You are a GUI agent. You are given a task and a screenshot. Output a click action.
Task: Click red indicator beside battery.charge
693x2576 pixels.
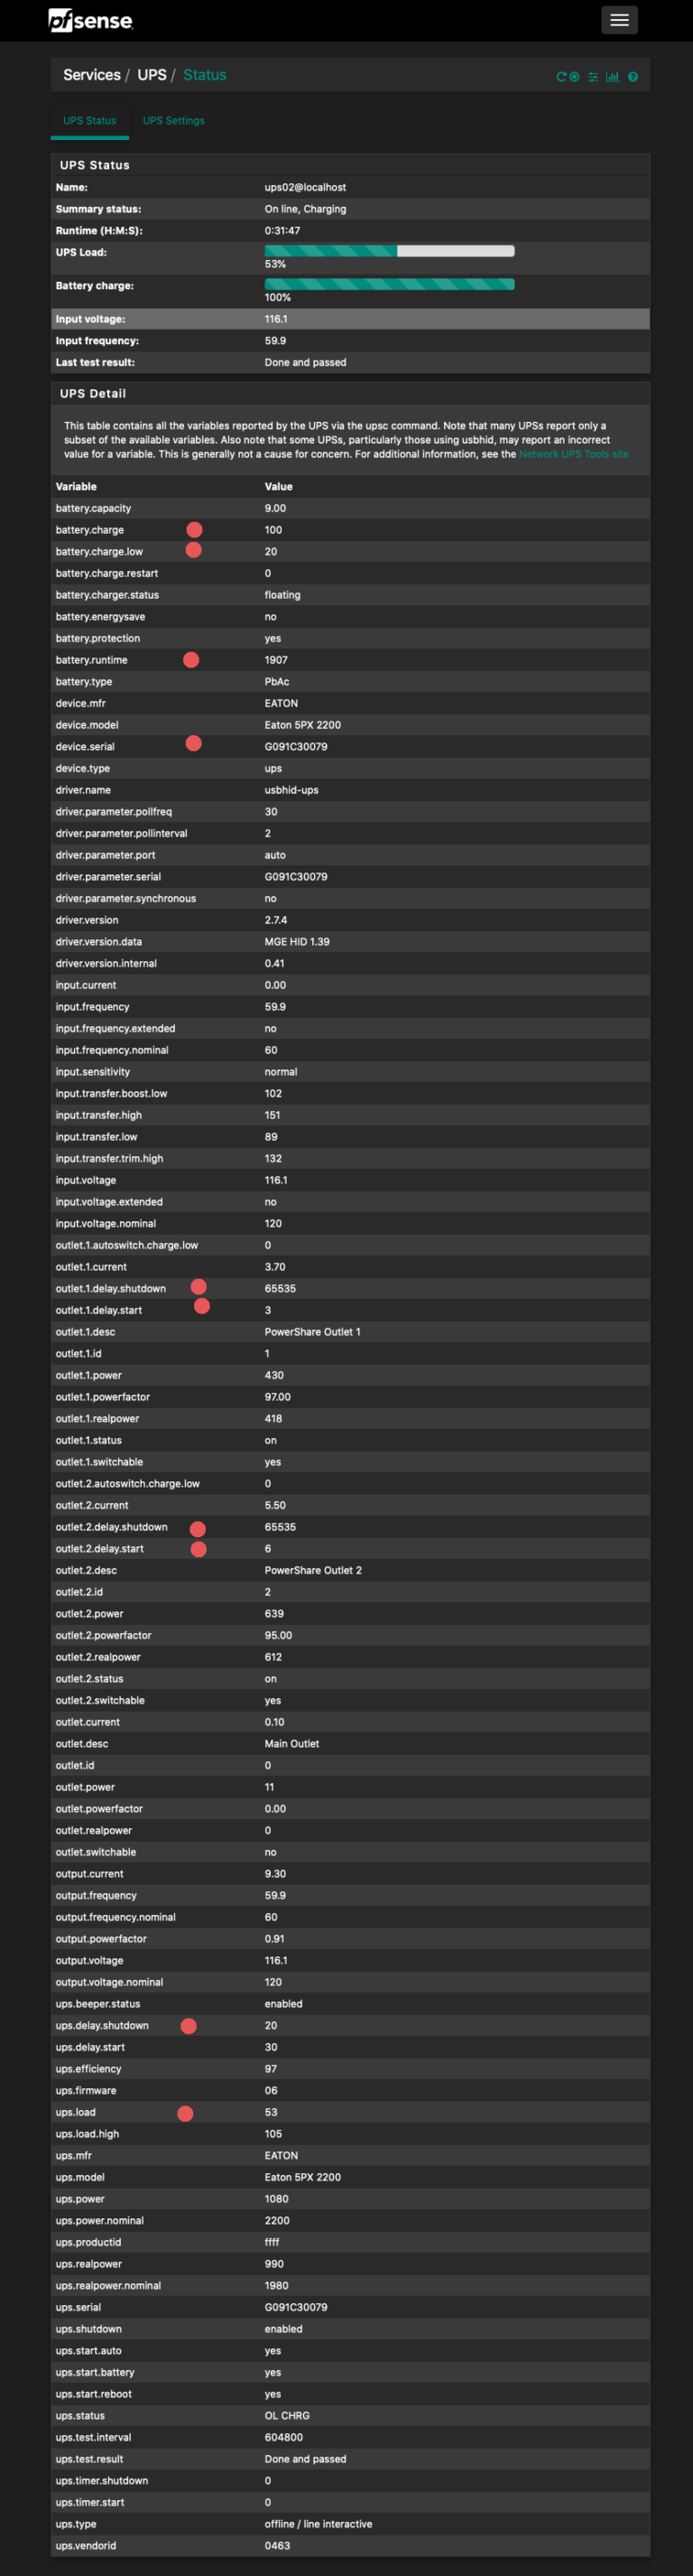tap(194, 530)
